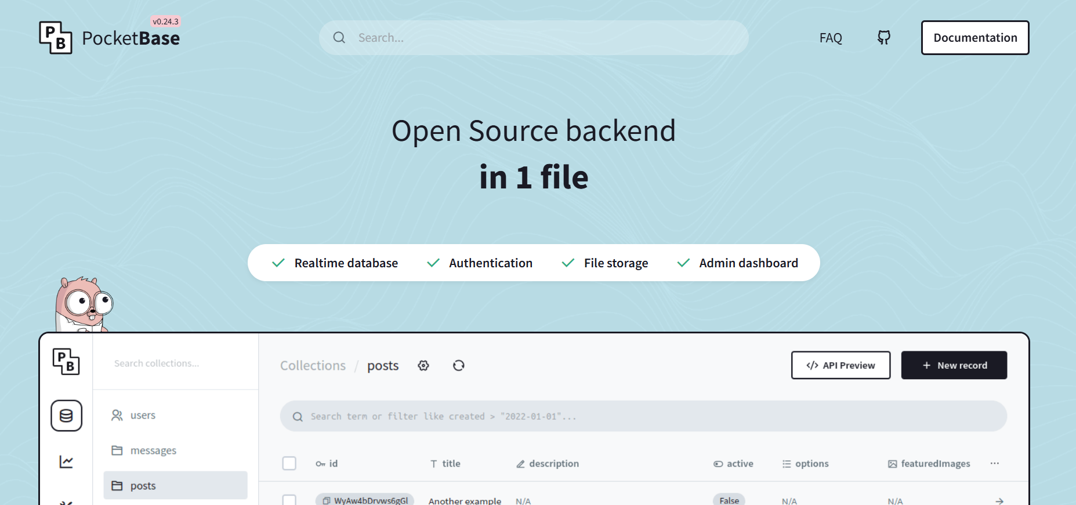Viewport: 1076px width, 505px height.
Task: Click the False active status badge
Action: tap(729, 500)
